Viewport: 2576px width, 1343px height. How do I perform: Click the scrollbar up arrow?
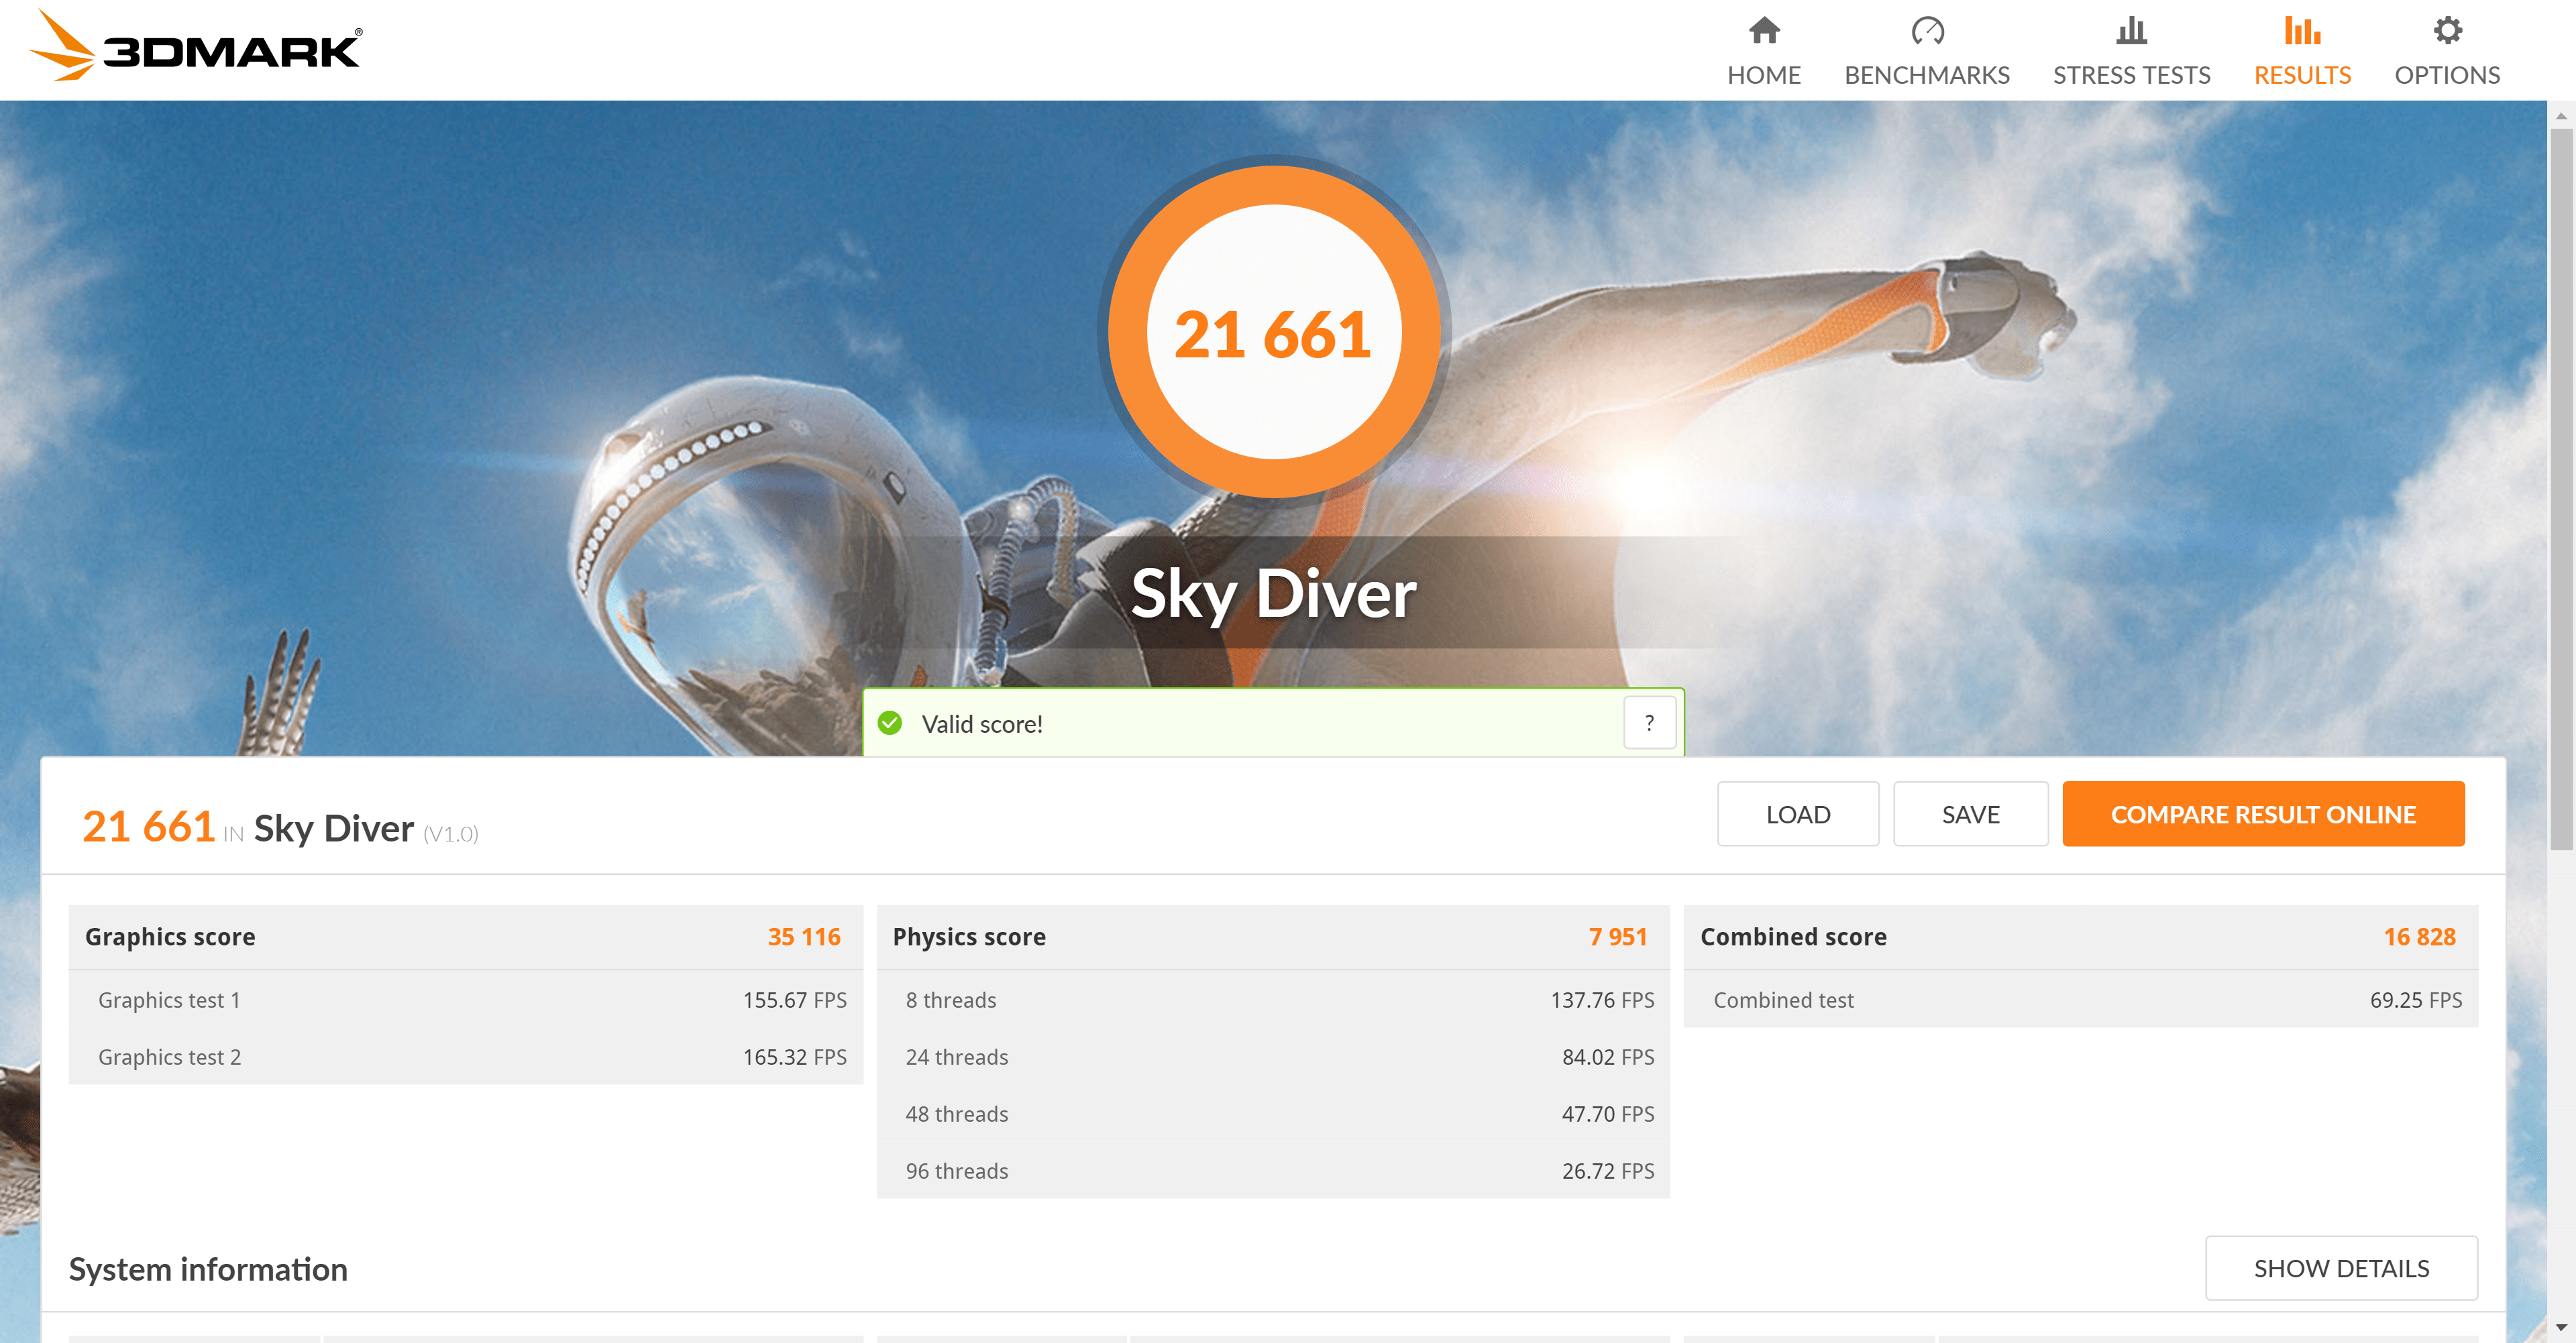pyautogui.click(x=2560, y=116)
